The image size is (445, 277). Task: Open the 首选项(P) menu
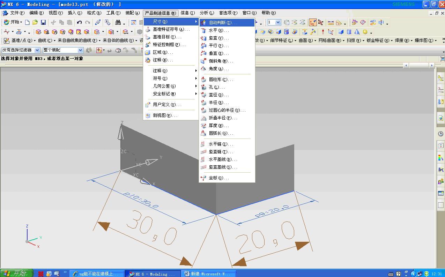coord(228,13)
